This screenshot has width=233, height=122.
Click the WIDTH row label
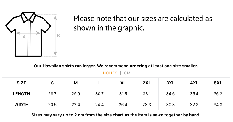point(21,105)
